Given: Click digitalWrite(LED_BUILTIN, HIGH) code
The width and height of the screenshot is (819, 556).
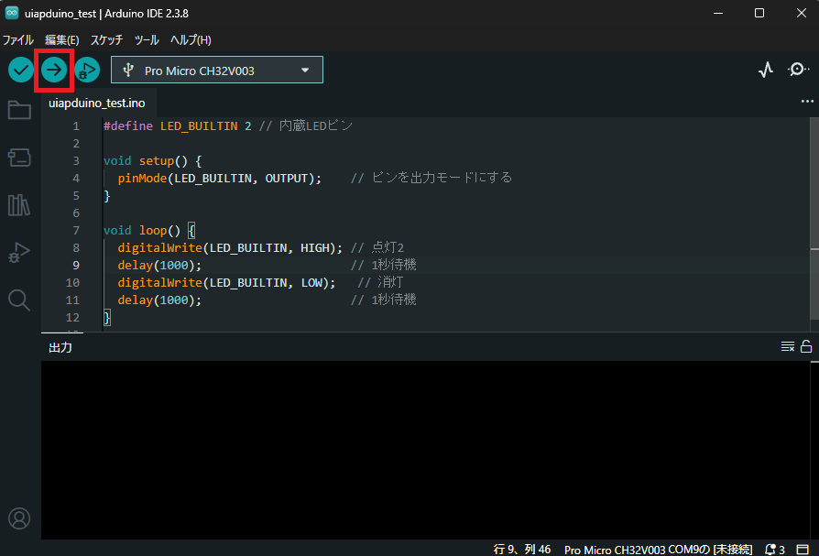Looking at the screenshot, I should [230, 247].
